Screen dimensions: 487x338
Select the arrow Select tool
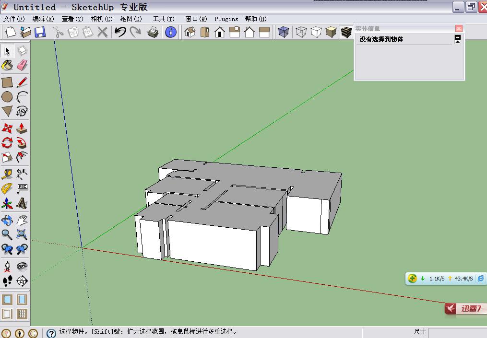click(7, 51)
